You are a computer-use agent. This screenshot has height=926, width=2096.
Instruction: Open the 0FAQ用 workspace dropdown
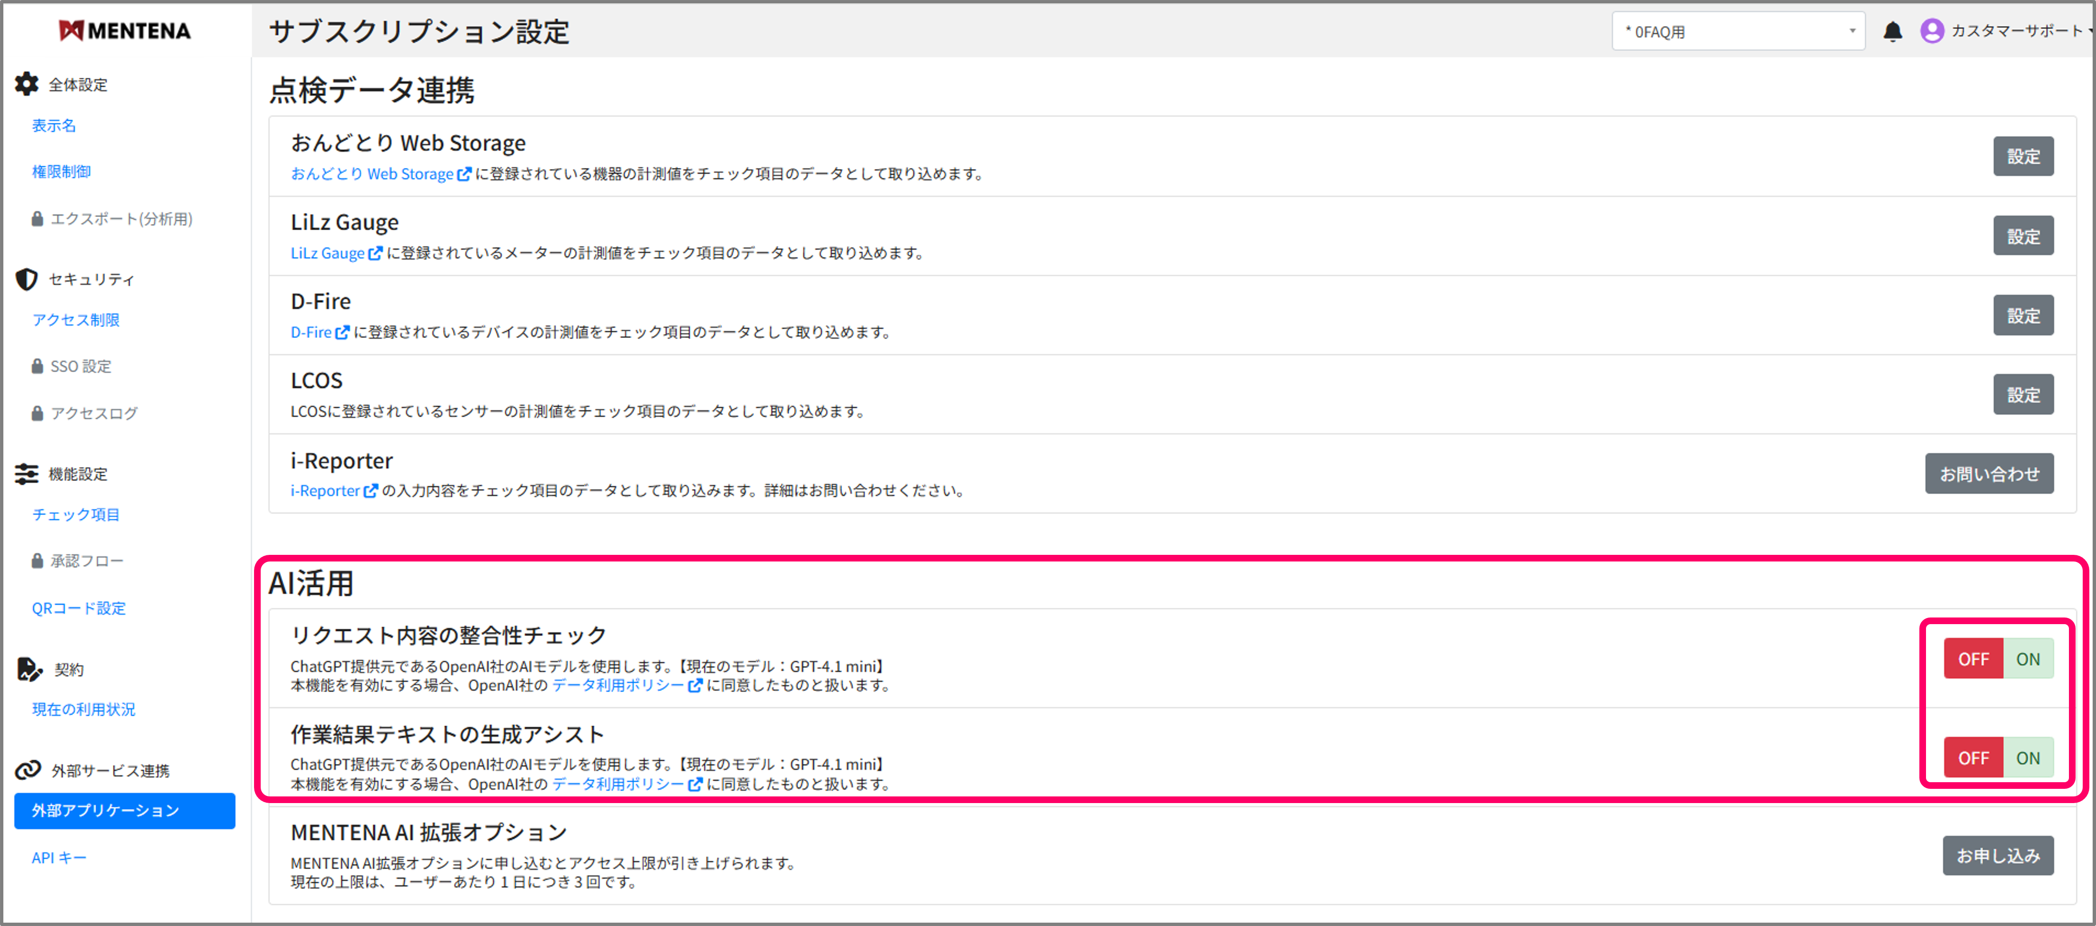(1738, 30)
